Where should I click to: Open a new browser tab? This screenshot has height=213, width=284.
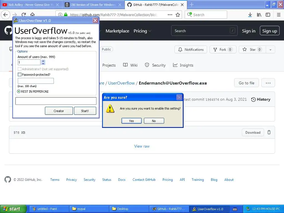pos(192,4)
